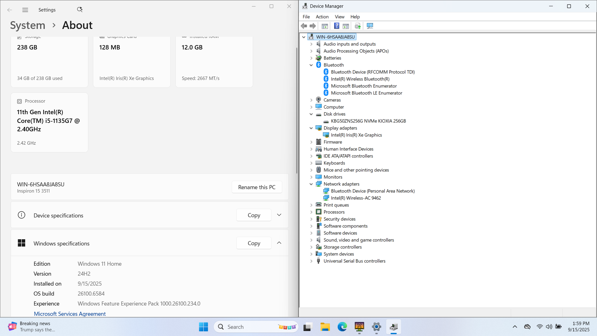Click the Settings back arrow

pyautogui.click(x=10, y=10)
